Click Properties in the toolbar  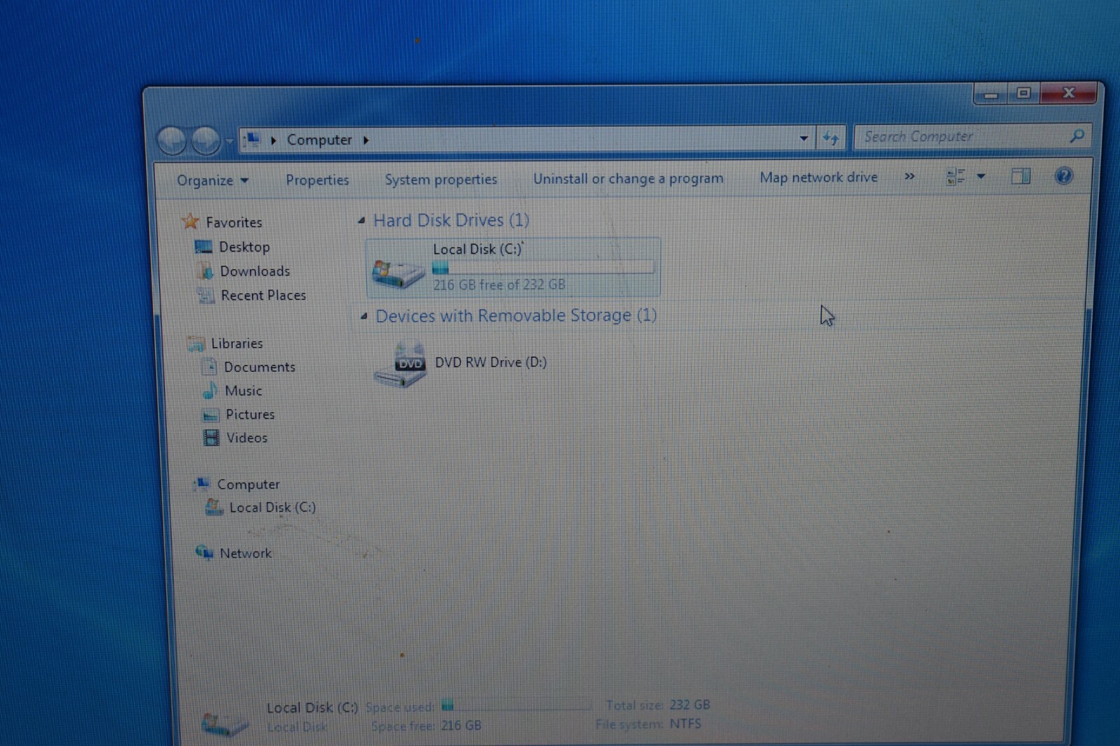(x=317, y=180)
